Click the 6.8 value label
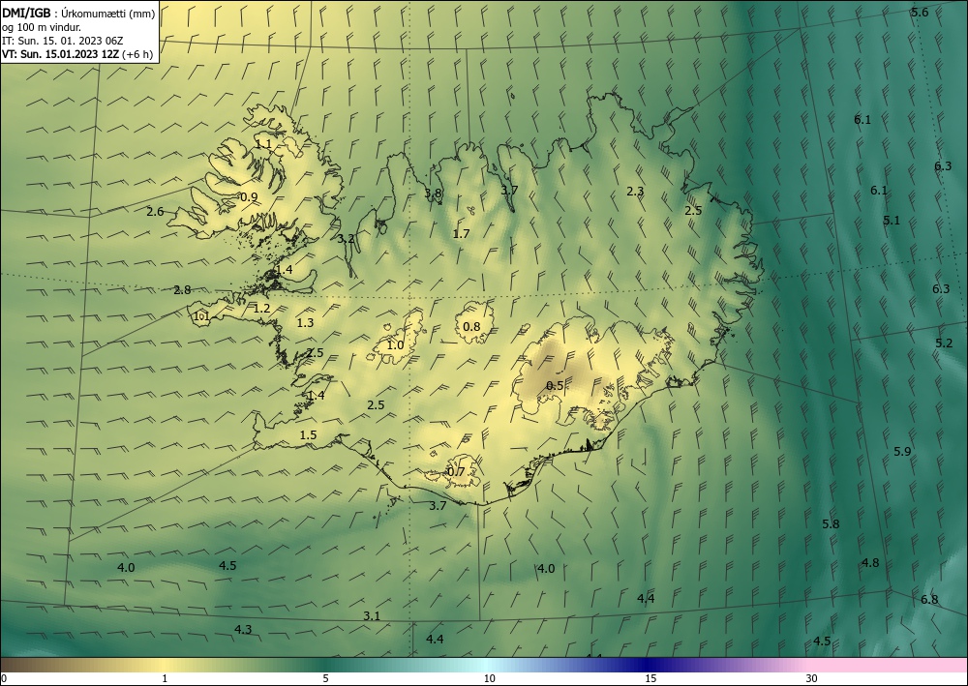Screen dimensions: 968x686 pos(929,600)
